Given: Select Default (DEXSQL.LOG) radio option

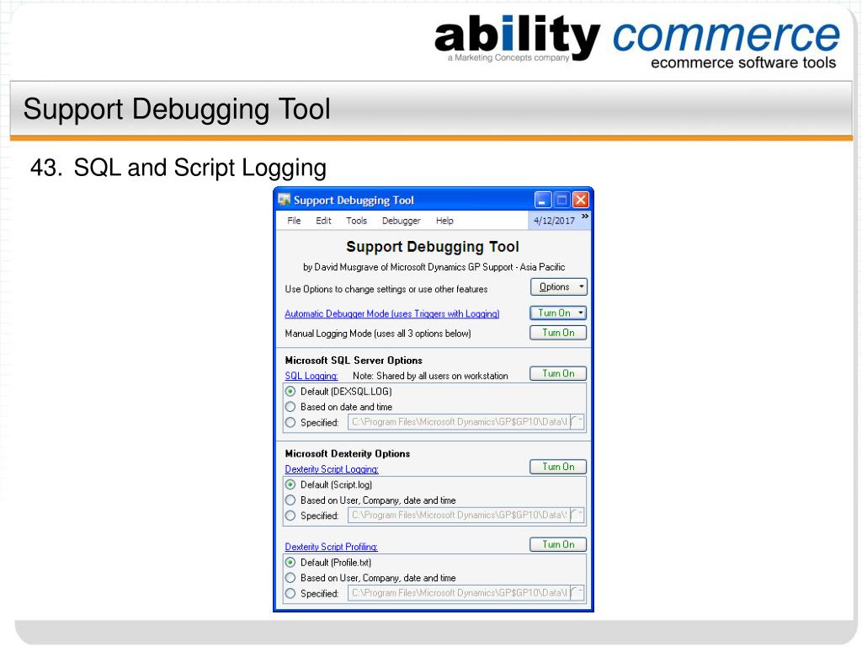Looking at the screenshot, I should coord(290,392).
